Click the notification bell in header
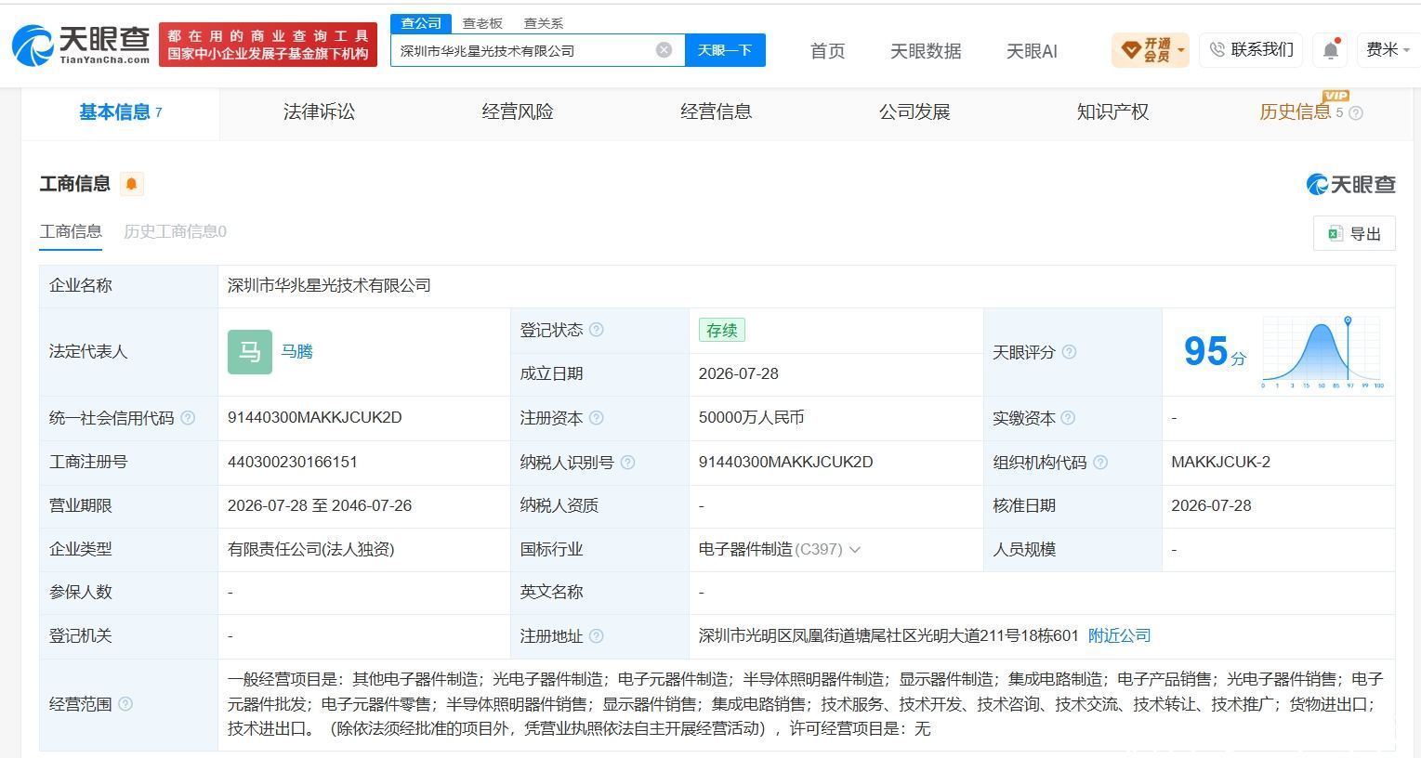The image size is (1421, 758). (1331, 50)
